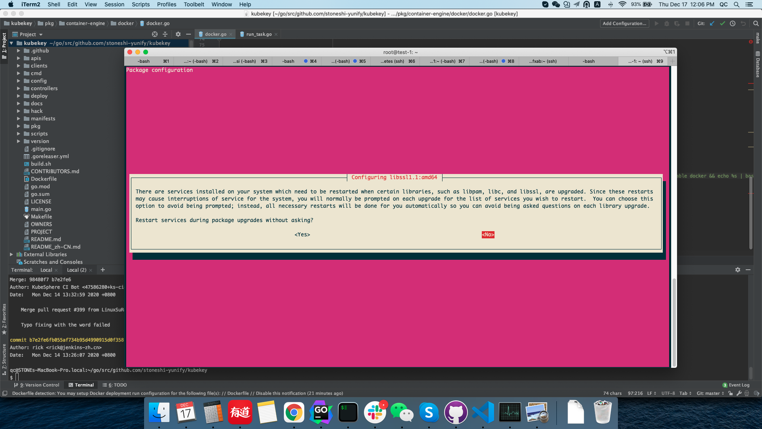Screen dimensions: 762x429
Task: Expand the .github folder in project tree
Action: 18,51
